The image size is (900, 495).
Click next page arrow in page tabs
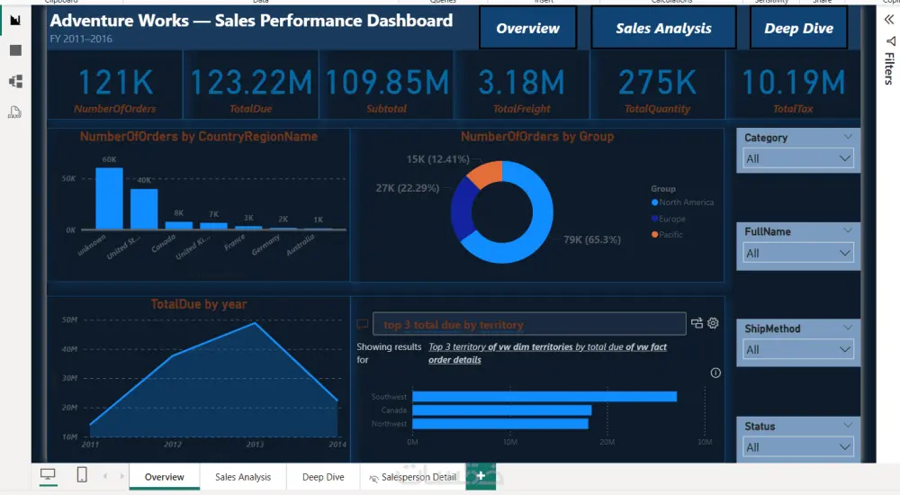tap(121, 476)
